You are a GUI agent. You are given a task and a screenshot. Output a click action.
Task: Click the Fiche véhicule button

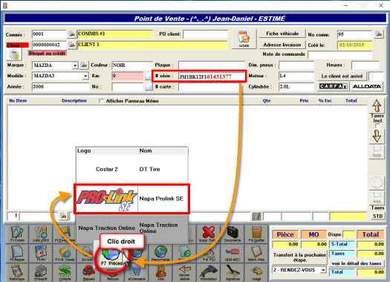[x=282, y=33]
